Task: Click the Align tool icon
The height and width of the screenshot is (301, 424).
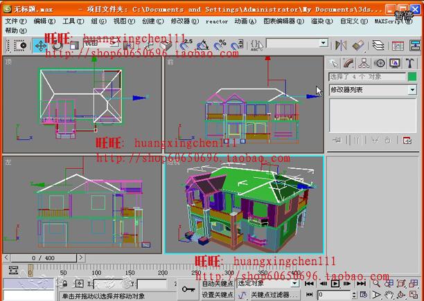Action: click(x=358, y=46)
